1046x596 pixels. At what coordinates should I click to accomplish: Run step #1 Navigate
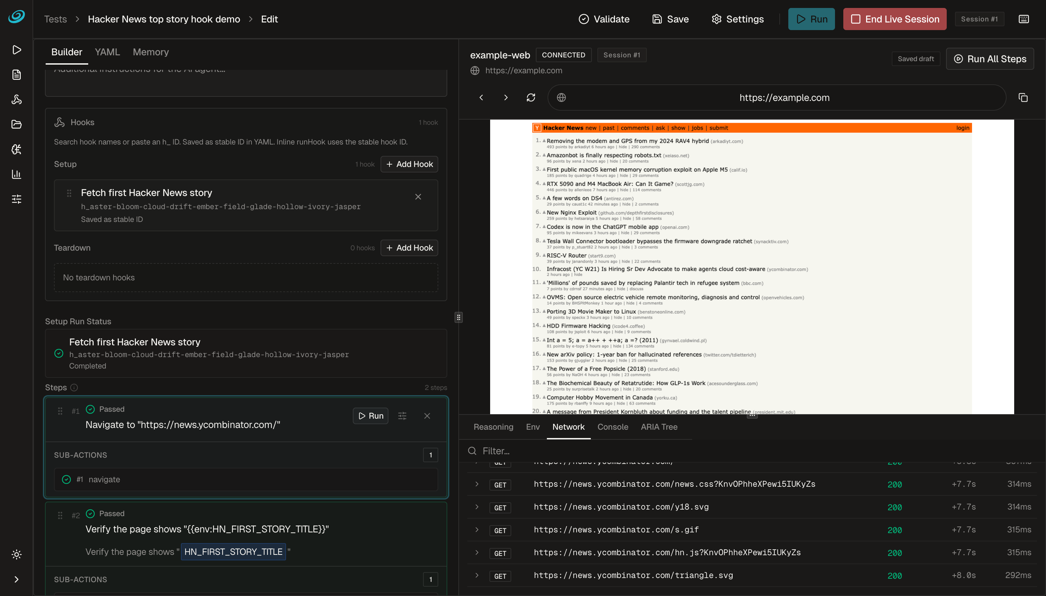tap(370, 416)
